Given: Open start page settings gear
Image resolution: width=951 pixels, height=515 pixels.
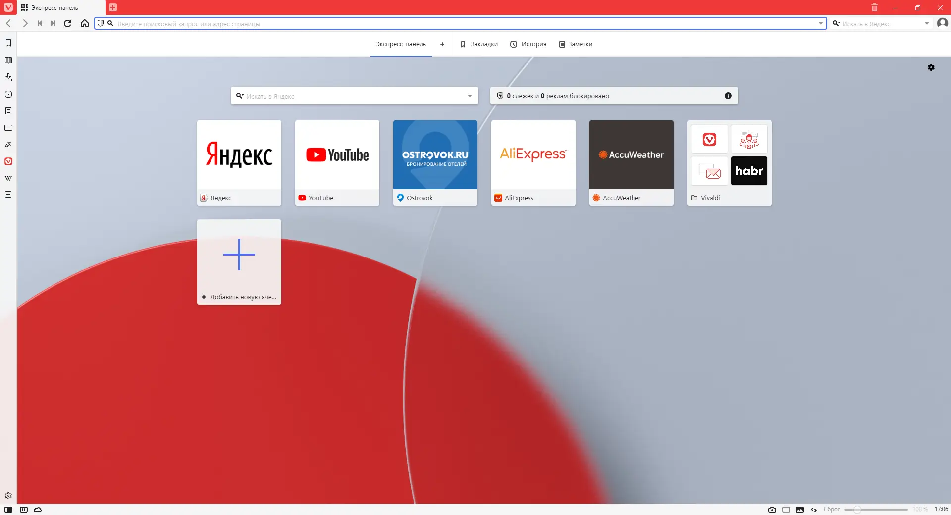Looking at the screenshot, I should point(931,67).
